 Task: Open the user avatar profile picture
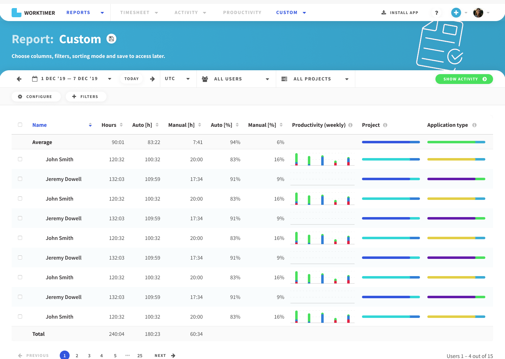[x=478, y=13]
